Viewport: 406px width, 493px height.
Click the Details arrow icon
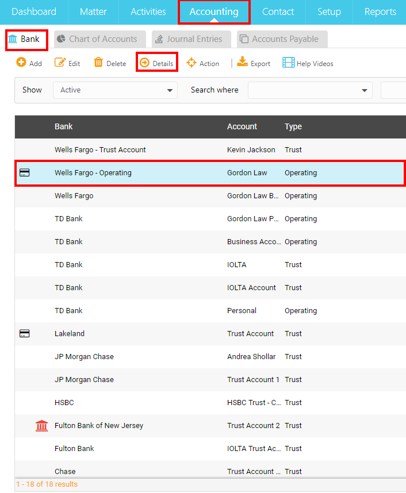coord(144,63)
